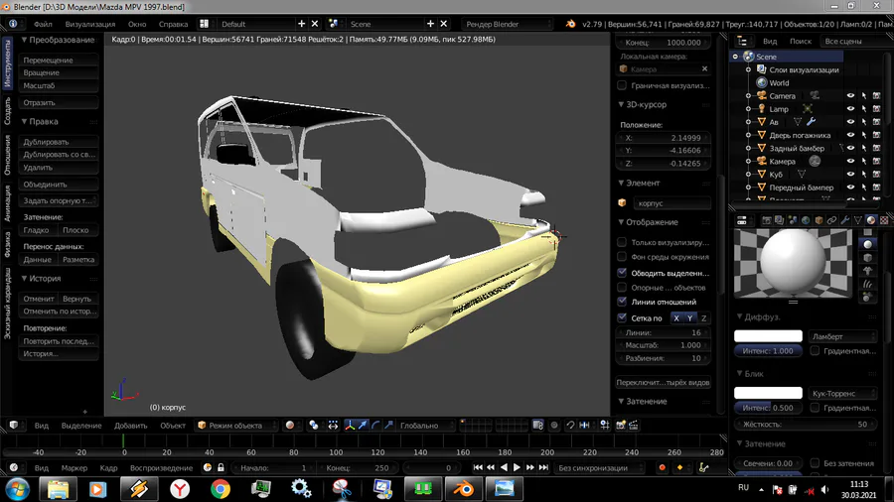Click the OpenGL render animation clapper icon
This screenshot has height=502, width=894.
click(634, 426)
